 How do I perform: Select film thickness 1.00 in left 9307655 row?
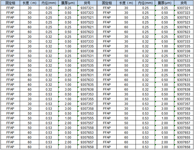click(x=68, y=137)
